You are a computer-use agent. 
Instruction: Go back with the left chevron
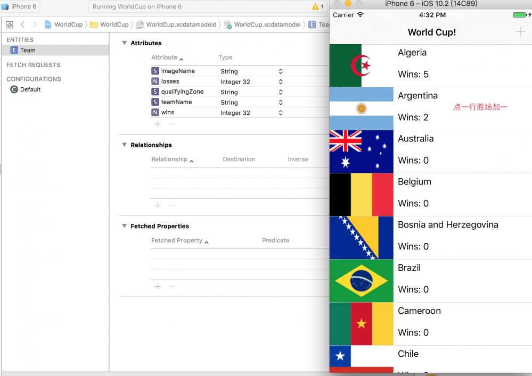[x=22, y=24]
